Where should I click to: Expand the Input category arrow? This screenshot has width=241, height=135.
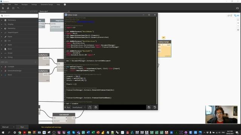[2, 37]
